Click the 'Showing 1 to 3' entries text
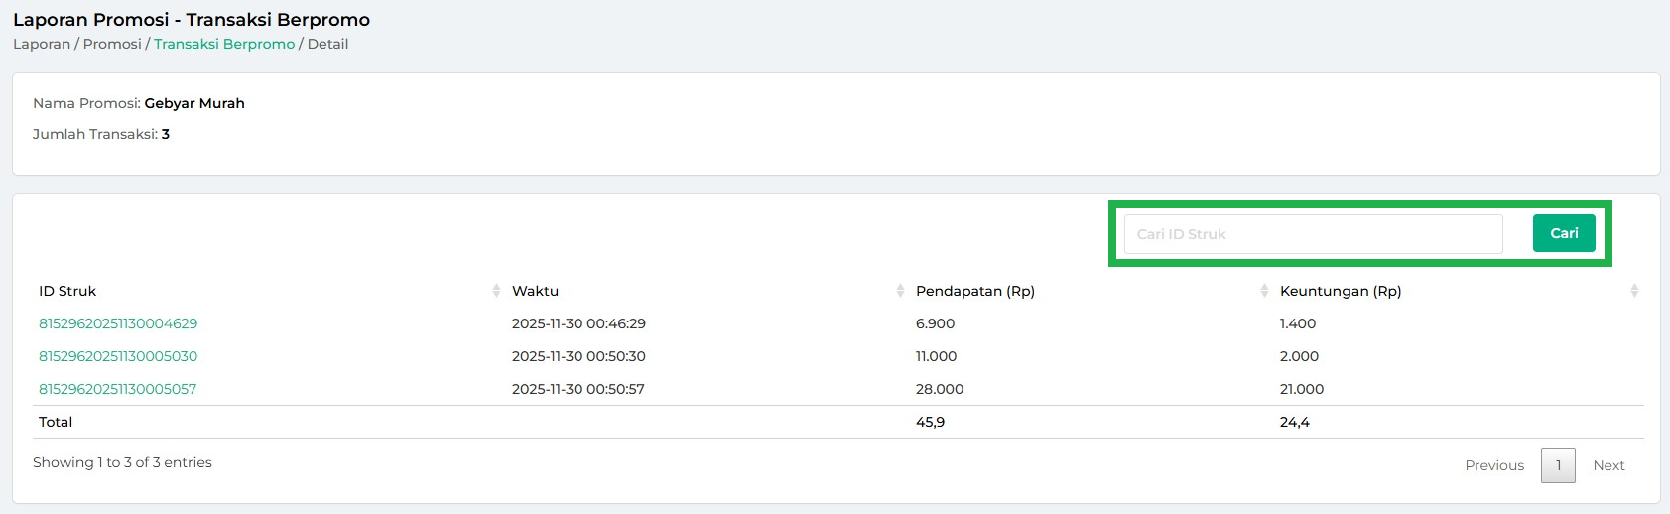The width and height of the screenshot is (1670, 514). click(x=122, y=462)
